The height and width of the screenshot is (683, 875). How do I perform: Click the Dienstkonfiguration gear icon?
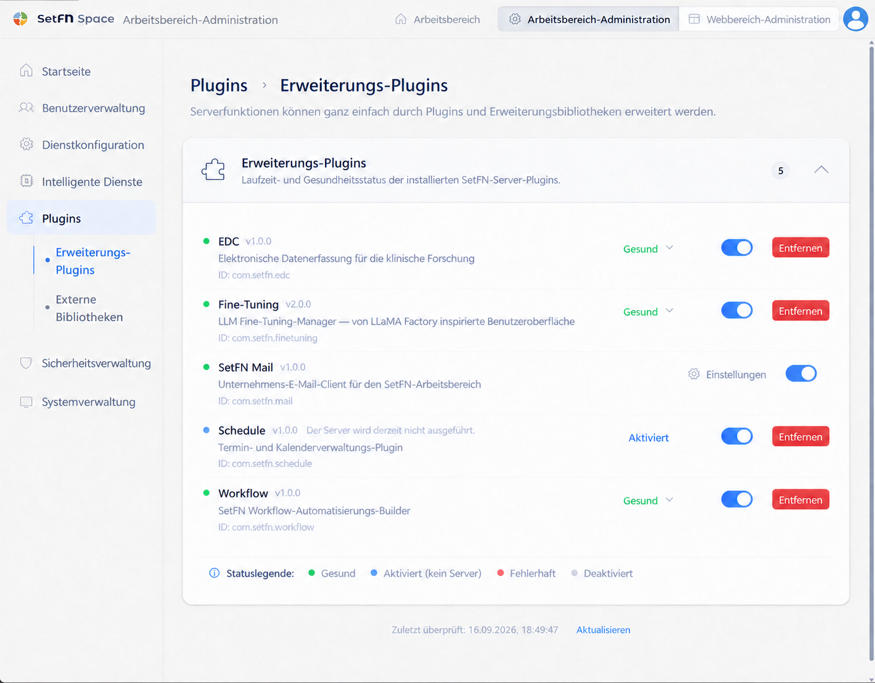26,144
